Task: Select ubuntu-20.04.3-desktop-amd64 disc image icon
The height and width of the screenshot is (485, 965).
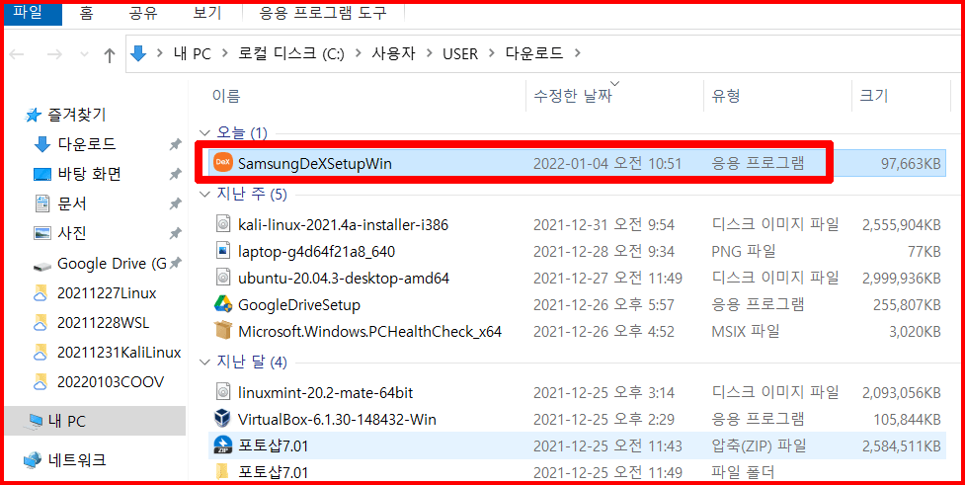Action: [x=223, y=279]
